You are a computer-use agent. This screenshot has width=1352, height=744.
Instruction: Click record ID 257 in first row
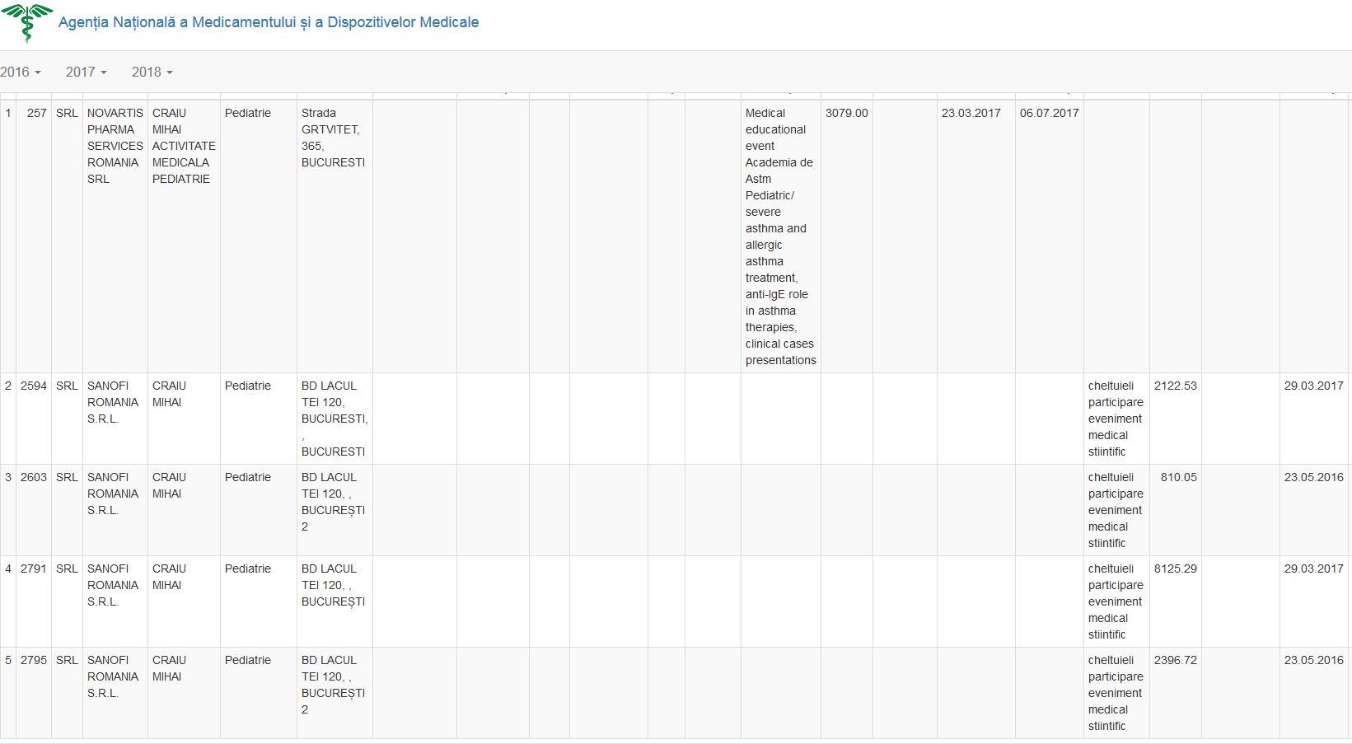pyautogui.click(x=36, y=113)
